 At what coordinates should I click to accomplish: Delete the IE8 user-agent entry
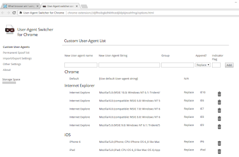coord(219,118)
